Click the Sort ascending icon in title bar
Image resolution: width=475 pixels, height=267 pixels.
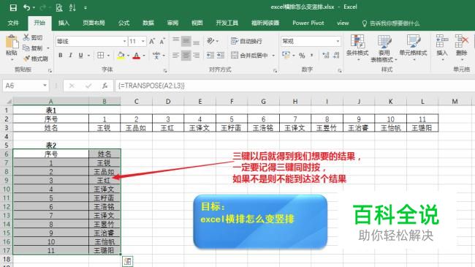(72, 7)
